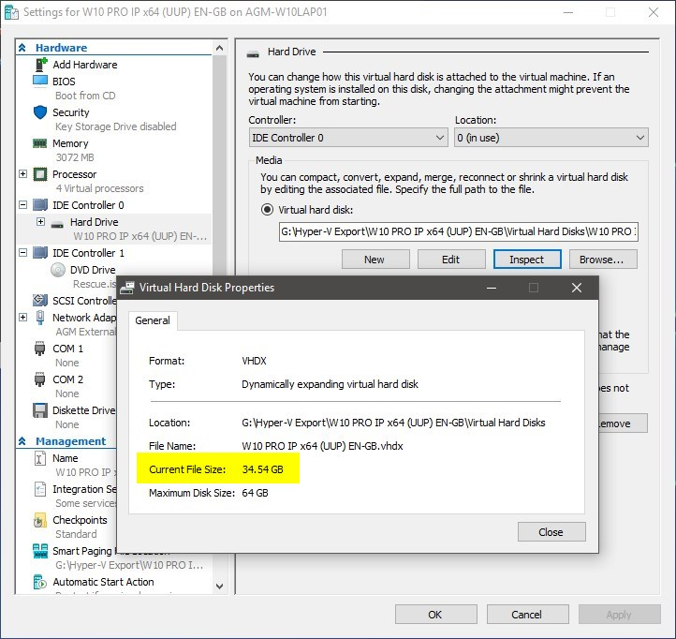Screen dimensions: 676x639
Task: Close the Virtual Hard Disk Properties window with X
Action: pyautogui.click(x=577, y=288)
